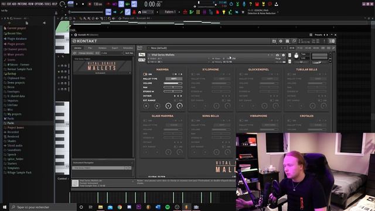375x211 pixels.
Task: Toggle Marimba Ext. Range switch
Action: pos(176,100)
